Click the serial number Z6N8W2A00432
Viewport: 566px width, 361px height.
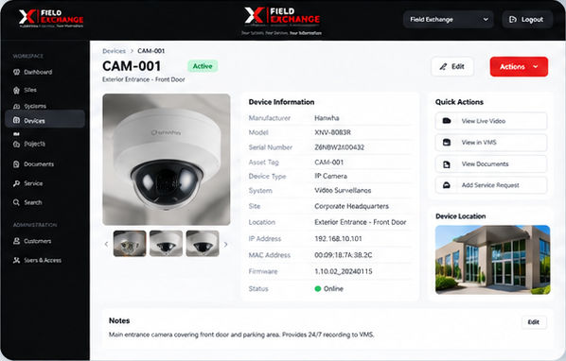coord(339,147)
